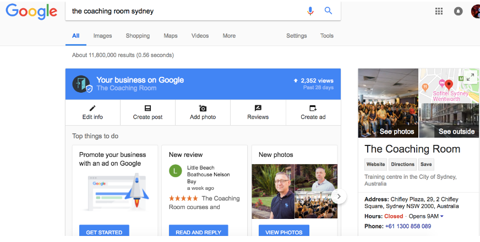Click the GET STARTED button
The image size is (480, 242).
tap(104, 232)
